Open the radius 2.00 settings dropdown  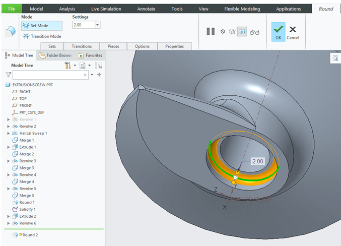tap(97, 25)
